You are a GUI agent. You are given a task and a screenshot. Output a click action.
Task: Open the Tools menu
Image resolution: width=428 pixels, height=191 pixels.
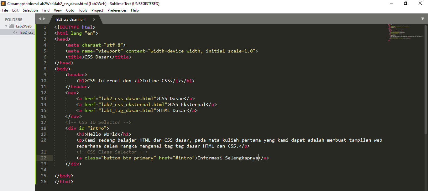pos(83,10)
